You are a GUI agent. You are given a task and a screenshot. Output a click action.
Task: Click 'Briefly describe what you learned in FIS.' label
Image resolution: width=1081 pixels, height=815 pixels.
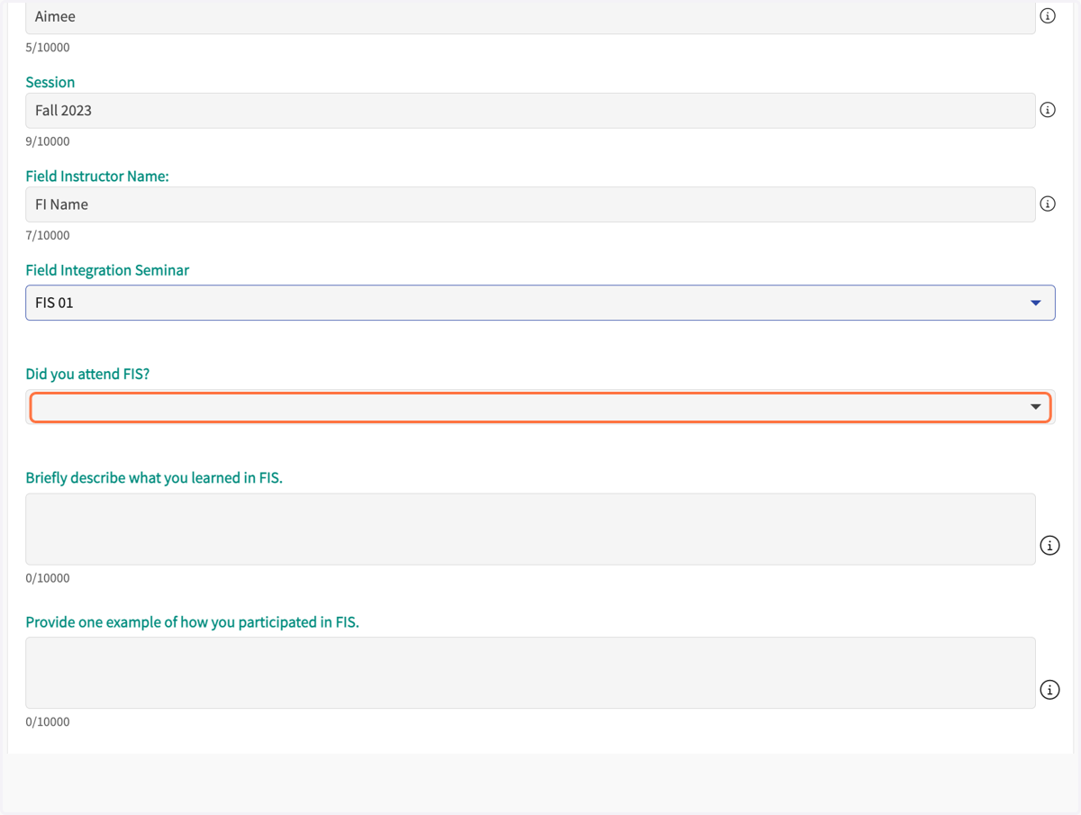tap(154, 477)
